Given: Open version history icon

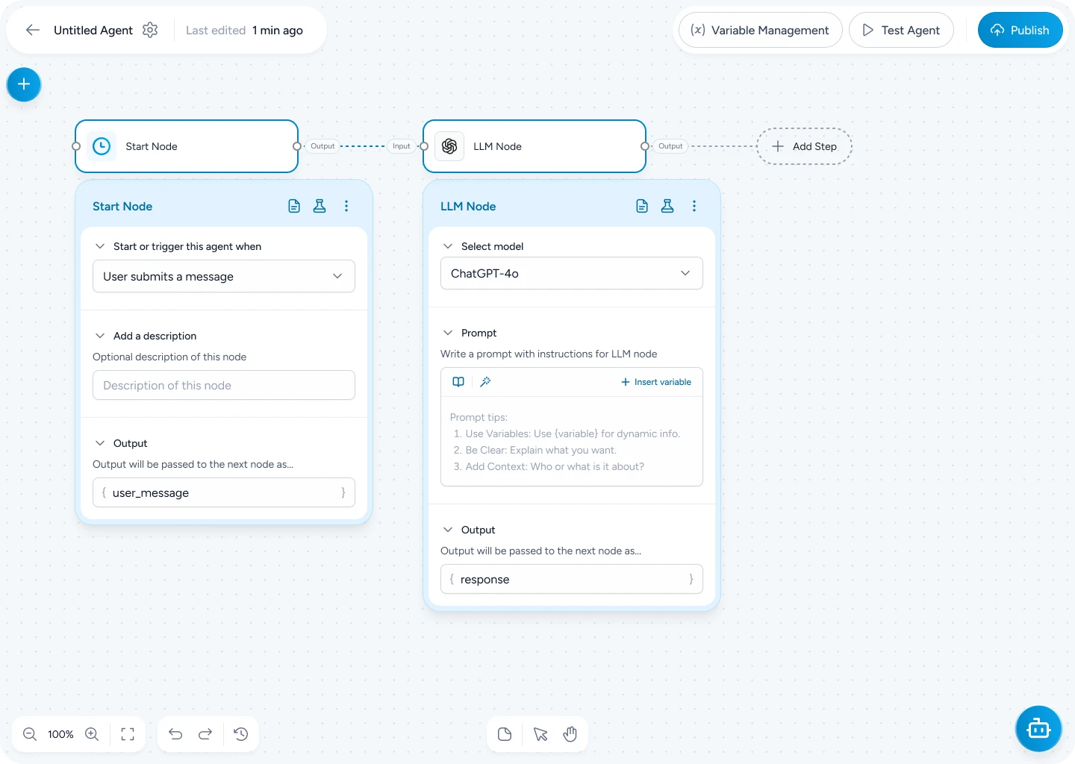Looking at the screenshot, I should (x=241, y=734).
